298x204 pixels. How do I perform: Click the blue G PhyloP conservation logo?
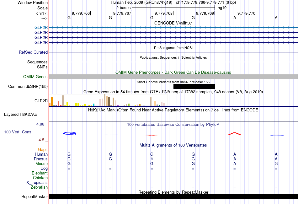[x=70, y=133]
